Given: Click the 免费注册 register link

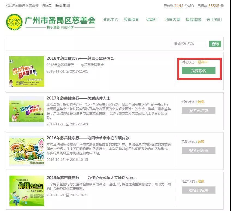Looking at the screenshot, I should [x=62, y=5].
